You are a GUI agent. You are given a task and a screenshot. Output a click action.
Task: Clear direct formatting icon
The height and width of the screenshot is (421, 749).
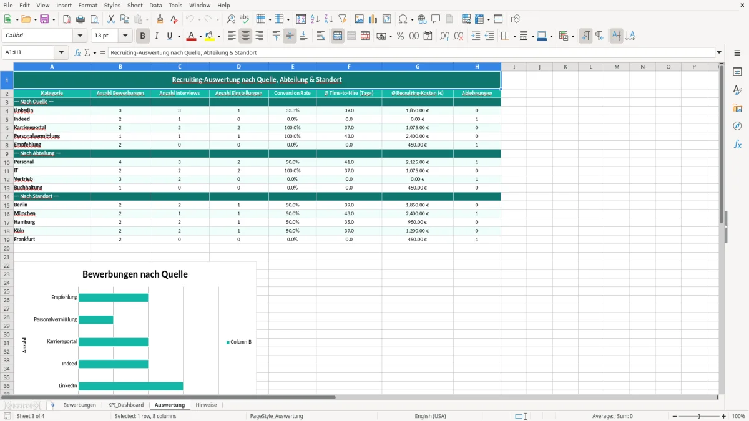click(174, 19)
